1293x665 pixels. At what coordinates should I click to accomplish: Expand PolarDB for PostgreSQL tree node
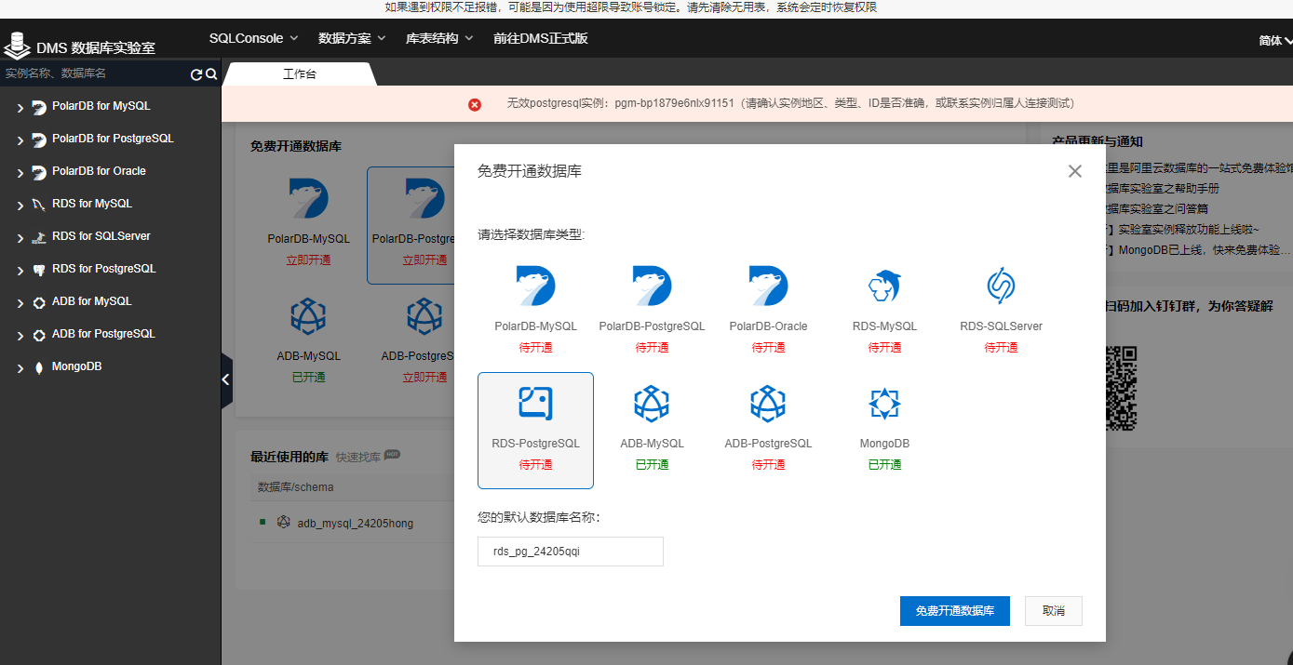pos(20,140)
